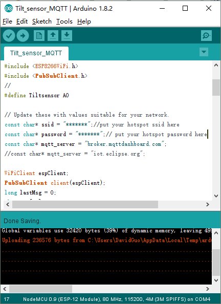
Task: Open the tab options dropdown arrow
Action: pos(204,52)
